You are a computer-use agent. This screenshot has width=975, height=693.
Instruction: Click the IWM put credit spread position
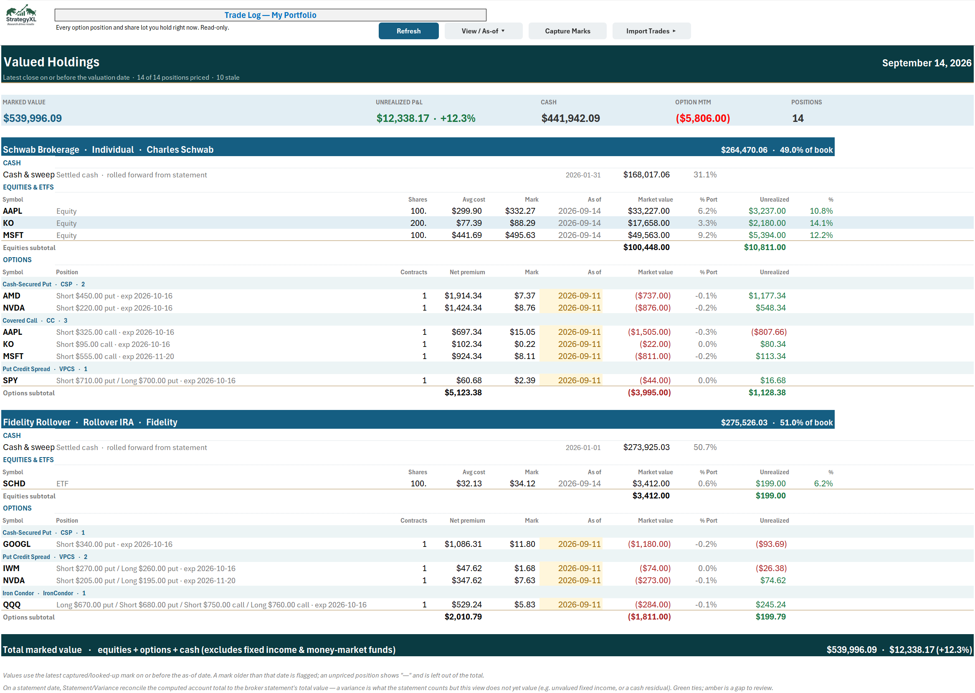(145, 569)
